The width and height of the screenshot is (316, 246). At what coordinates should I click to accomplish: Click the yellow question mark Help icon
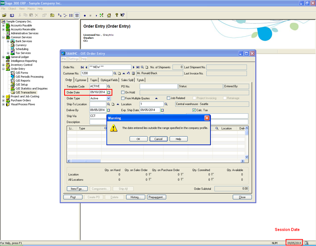point(116,15)
